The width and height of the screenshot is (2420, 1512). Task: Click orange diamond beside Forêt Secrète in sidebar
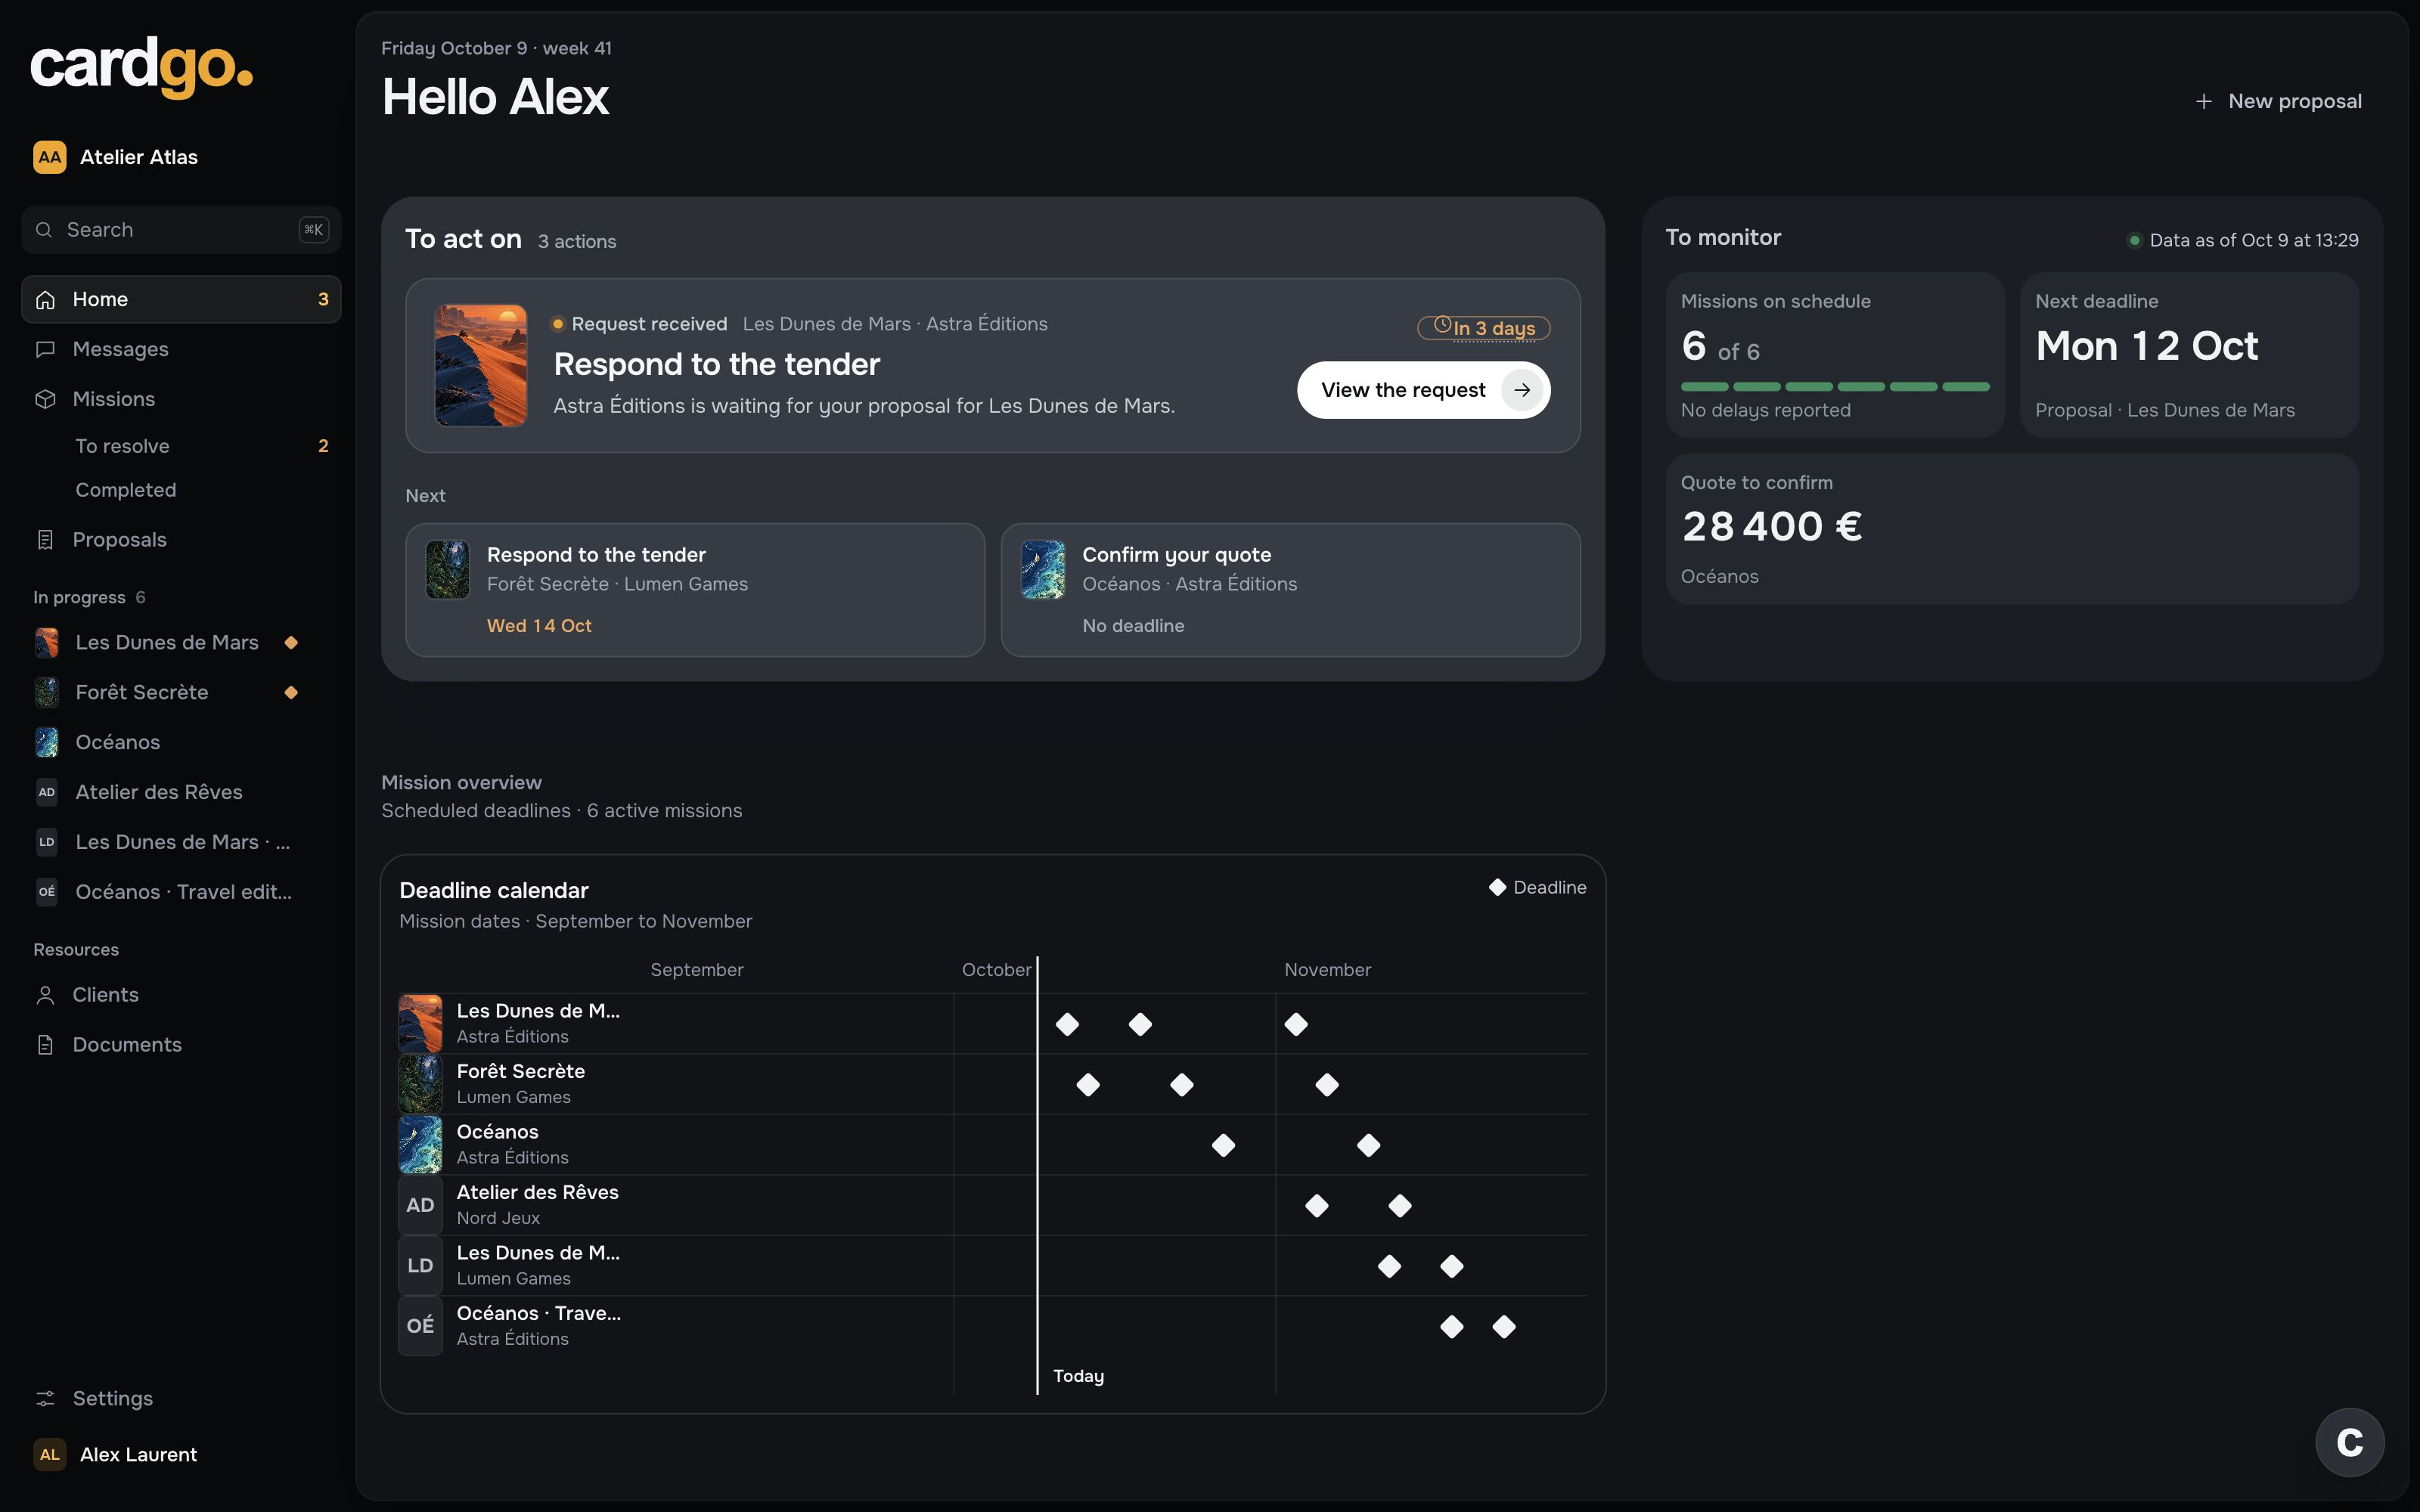coord(291,692)
